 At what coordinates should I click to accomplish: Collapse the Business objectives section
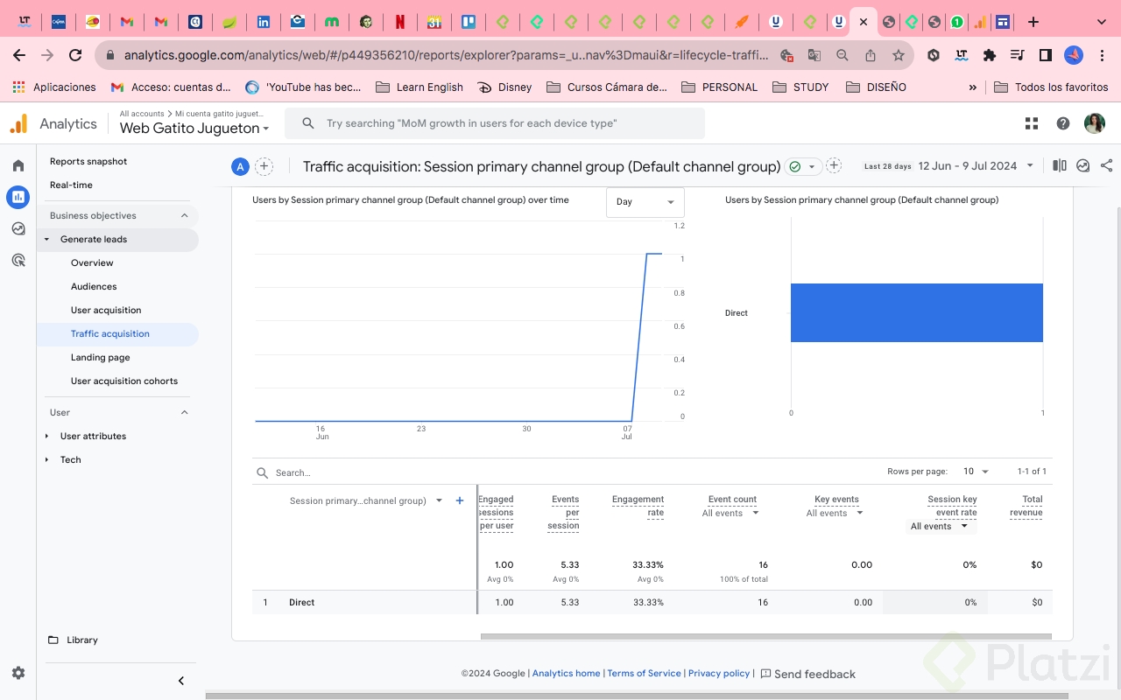pyautogui.click(x=185, y=215)
